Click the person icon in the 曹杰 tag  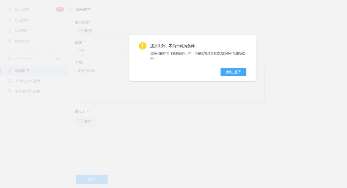[80, 121]
